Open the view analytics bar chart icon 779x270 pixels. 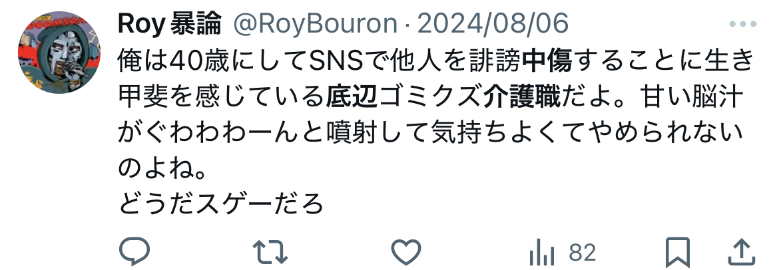pos(542,252)
